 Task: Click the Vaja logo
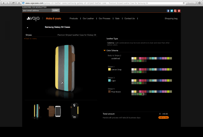point(33,19)
